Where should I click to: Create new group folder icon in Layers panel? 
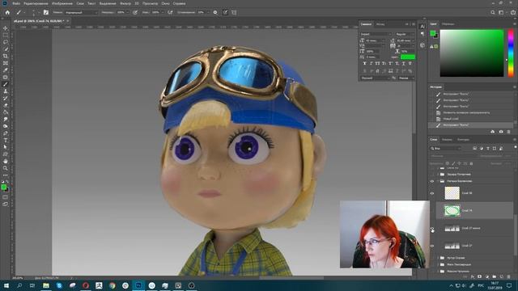pyautogui.click(x=495, y=276)
